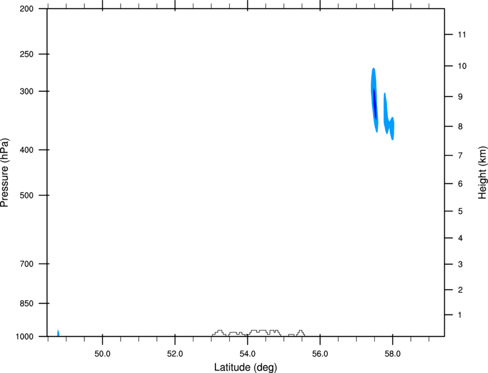Click pressure tick label '1000'
The width and height of the screenshot is (488, 373).
click(25, 337)
